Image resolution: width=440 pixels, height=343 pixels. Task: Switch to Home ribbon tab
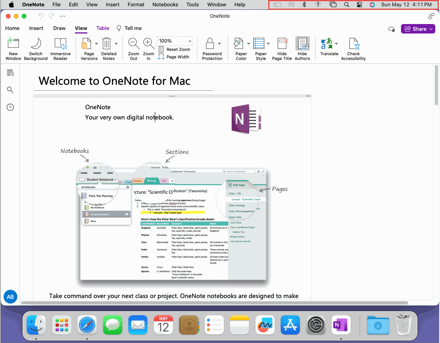point(12,28)
